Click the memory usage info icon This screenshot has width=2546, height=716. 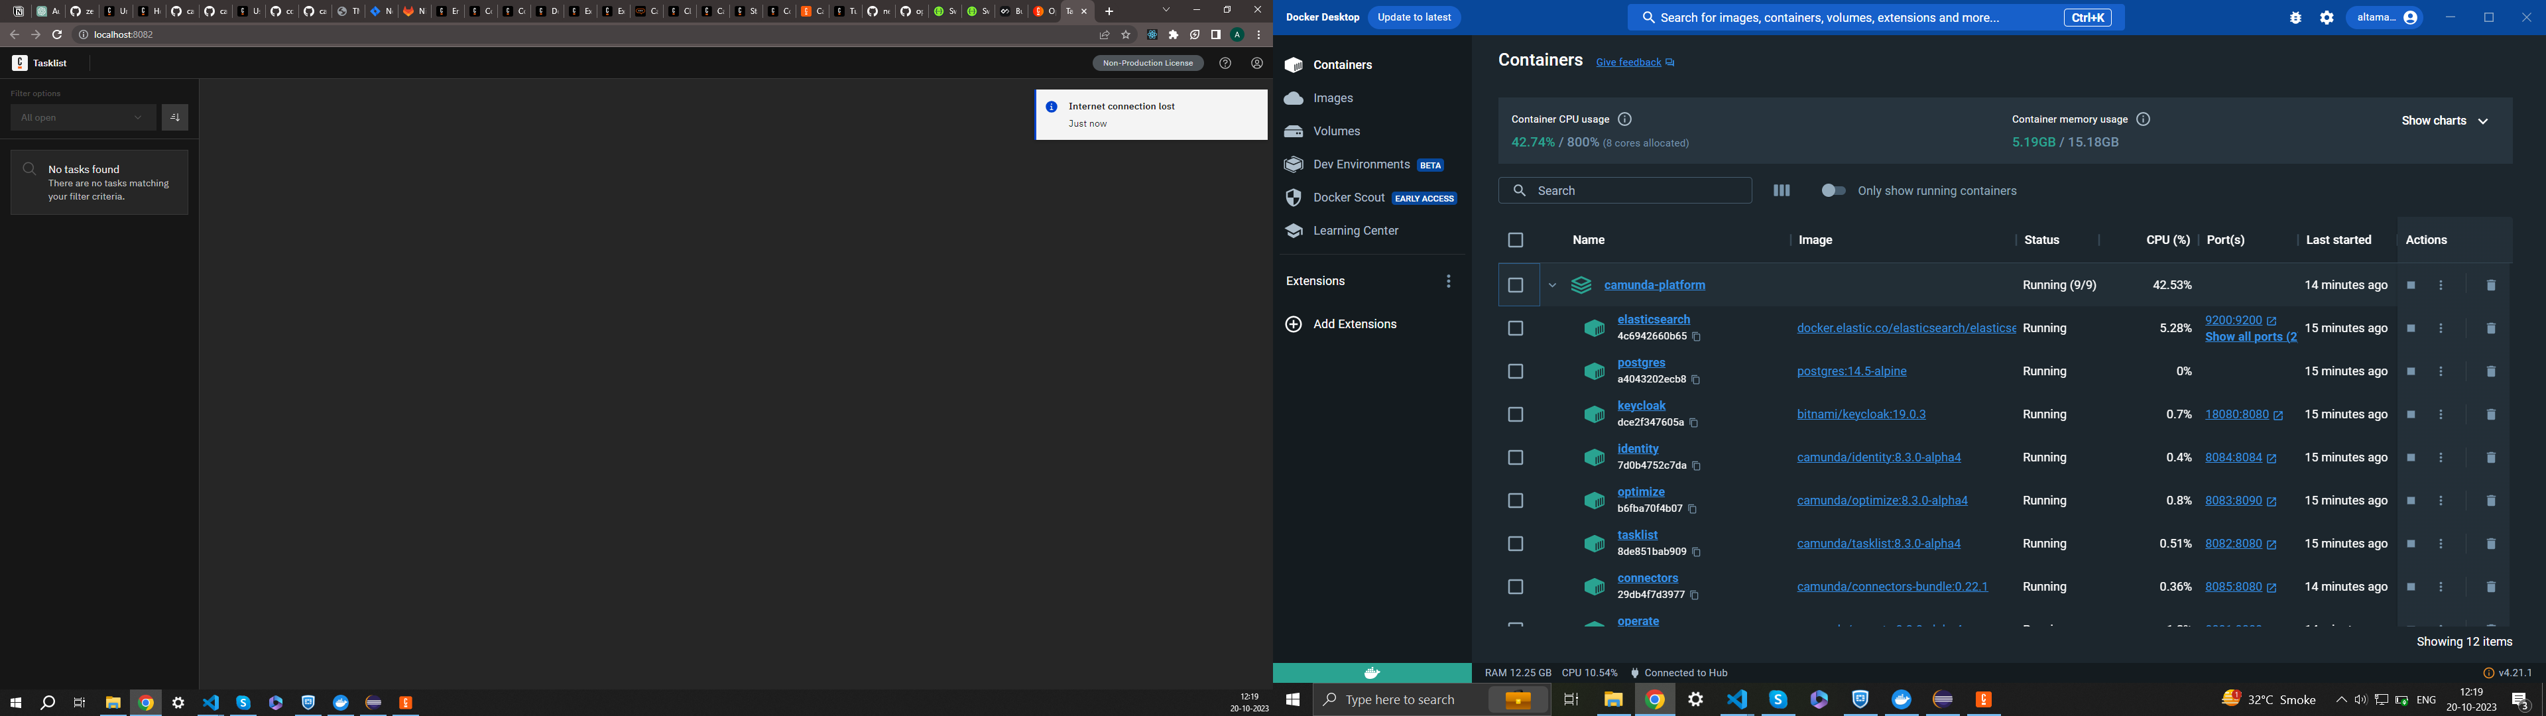click(2144, 119)
